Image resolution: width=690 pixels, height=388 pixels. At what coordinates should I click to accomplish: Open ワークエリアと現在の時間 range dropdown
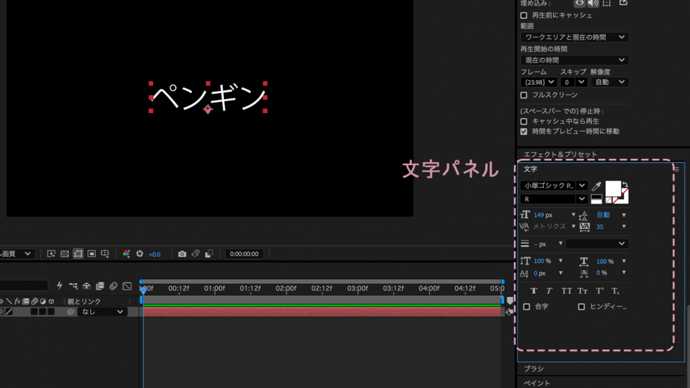tap(575, 38)
